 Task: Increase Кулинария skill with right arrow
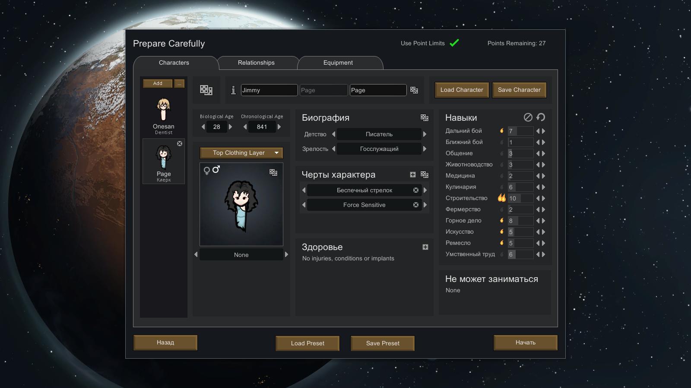[x=544, y=187]
